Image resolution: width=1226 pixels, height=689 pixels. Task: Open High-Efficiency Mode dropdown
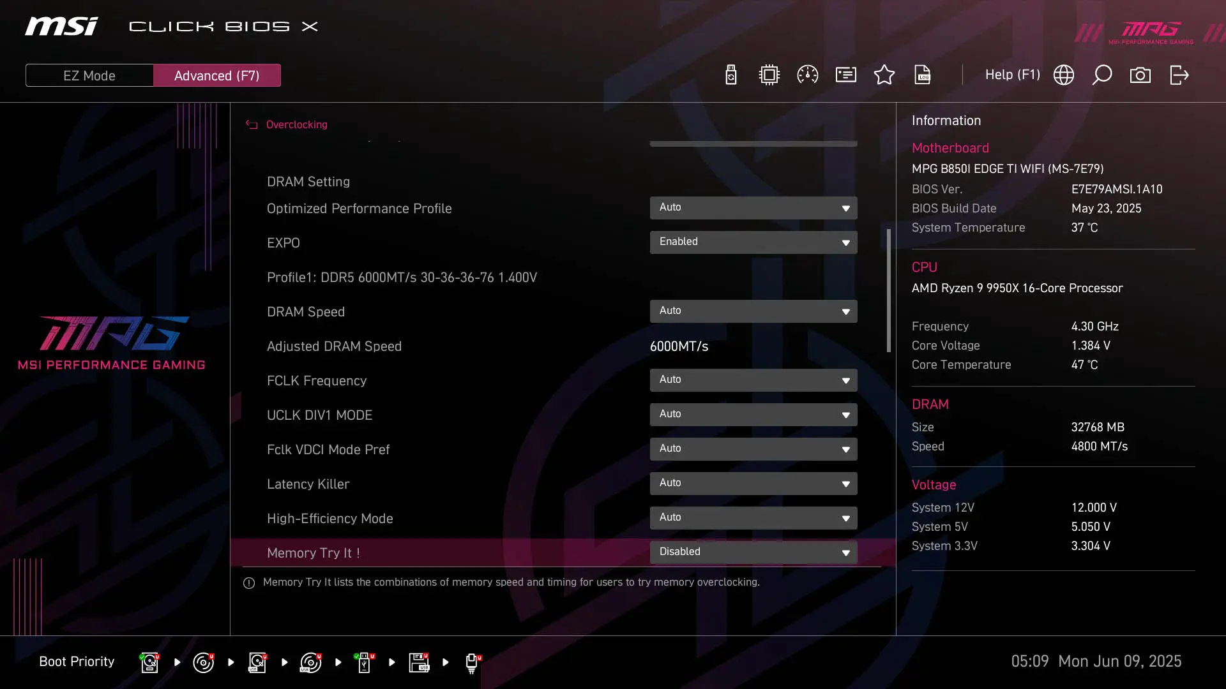pos(753,518)
